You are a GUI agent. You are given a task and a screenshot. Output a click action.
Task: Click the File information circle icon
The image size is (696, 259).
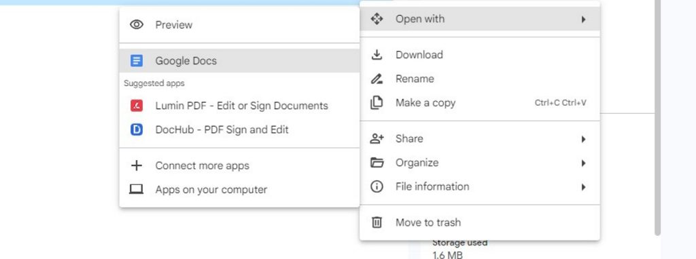377,187
